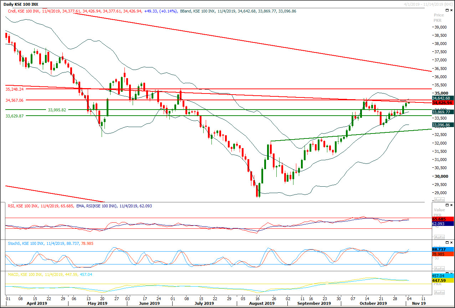Image resolution: width=455 pixels, height=308 pixels.
Task: Click the April 2019 time axis label
Action: (x=36, y=303)
